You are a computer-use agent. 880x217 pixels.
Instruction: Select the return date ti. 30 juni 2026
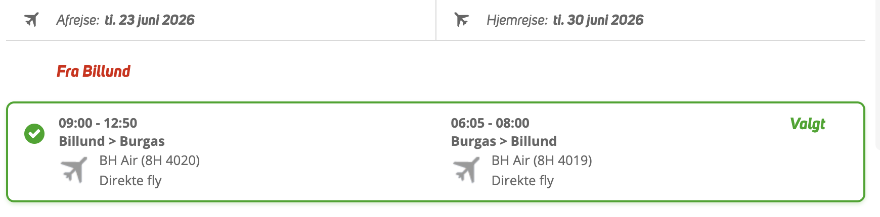[598, 20]
